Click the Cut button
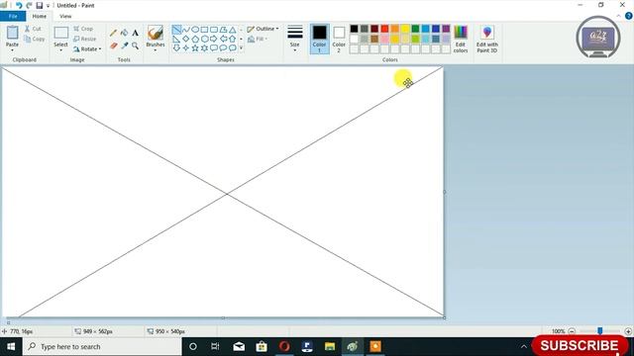This screenshot has width=634, height=356. pos(33,29)
